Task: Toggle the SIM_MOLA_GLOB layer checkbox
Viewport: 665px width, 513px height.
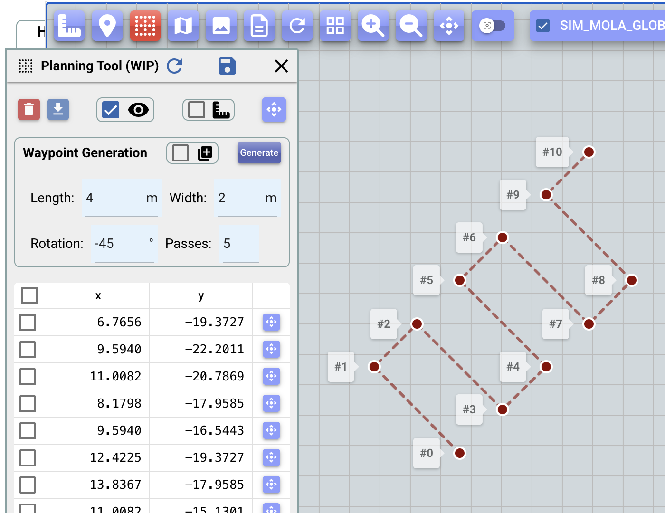Action: (543, 26)
